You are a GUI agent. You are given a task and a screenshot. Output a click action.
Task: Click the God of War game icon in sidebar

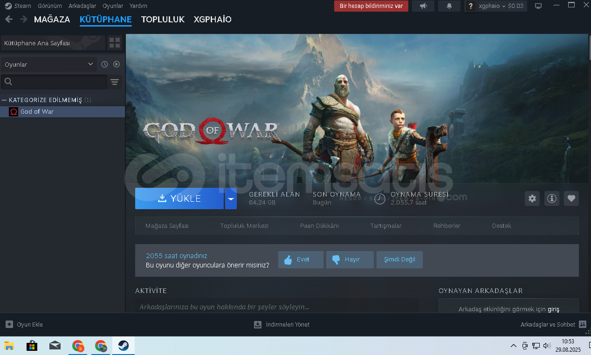(14, 112)
